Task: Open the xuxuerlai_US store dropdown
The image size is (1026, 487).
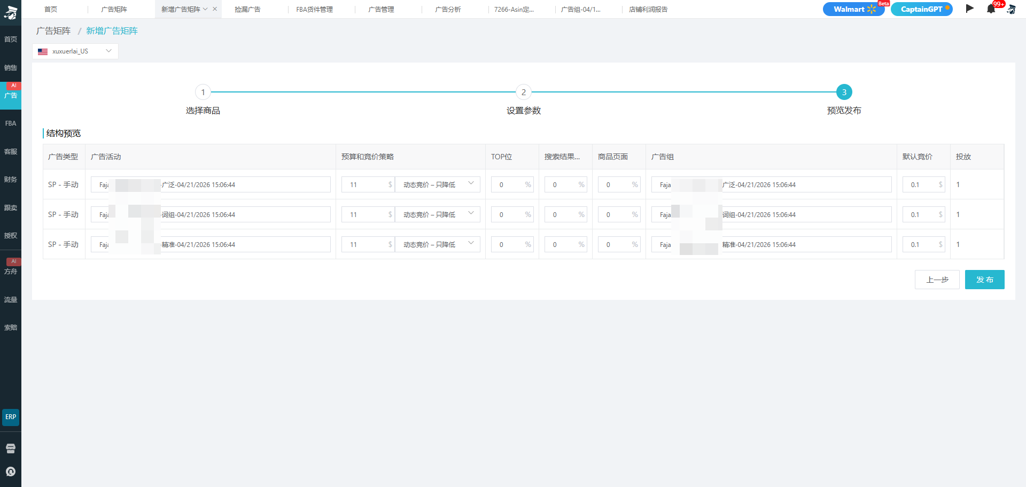Action: [x=75, y=51]
